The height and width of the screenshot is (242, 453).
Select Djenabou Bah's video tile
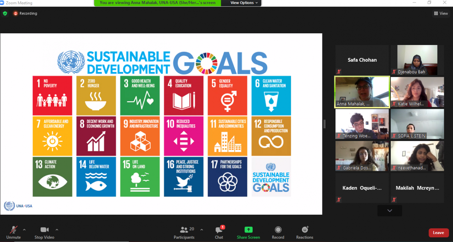click(x=417, y=60)
